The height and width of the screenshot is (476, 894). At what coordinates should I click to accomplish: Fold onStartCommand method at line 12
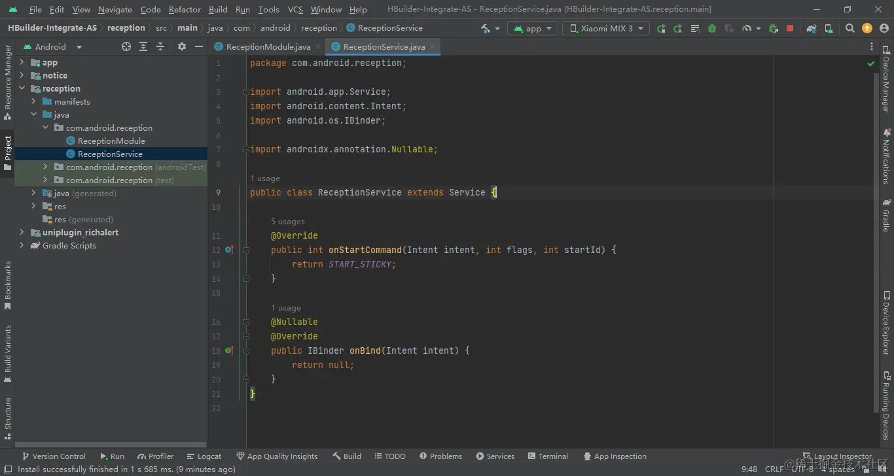(246, 250)
